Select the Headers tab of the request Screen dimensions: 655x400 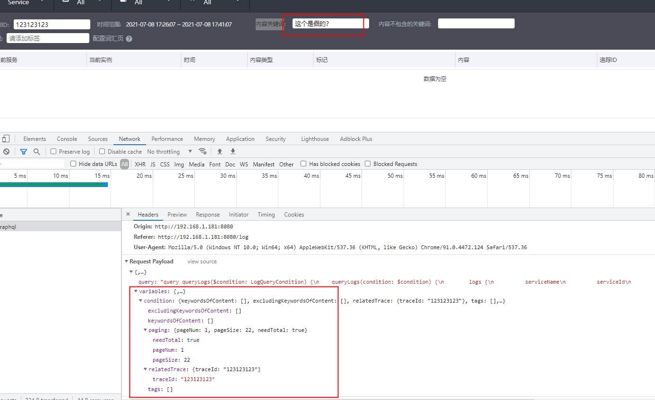pos(148,215)
